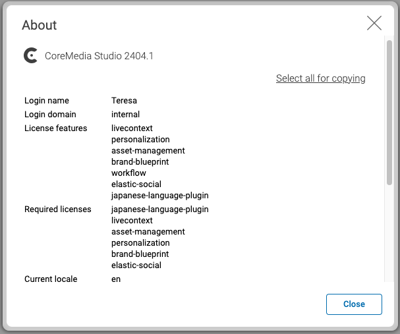The width and height of the screenshot is (400, 334).
Task: Click the vertical scrollbar thumb
Action: pos(389,112)
